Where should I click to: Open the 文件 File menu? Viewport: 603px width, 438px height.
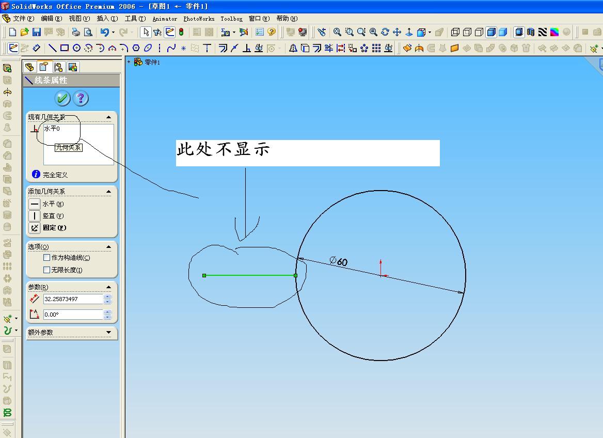(x=23, y=19)
